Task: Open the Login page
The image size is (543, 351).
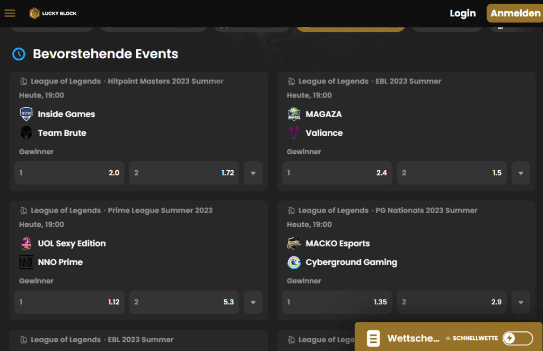Action: pos(462,13)
